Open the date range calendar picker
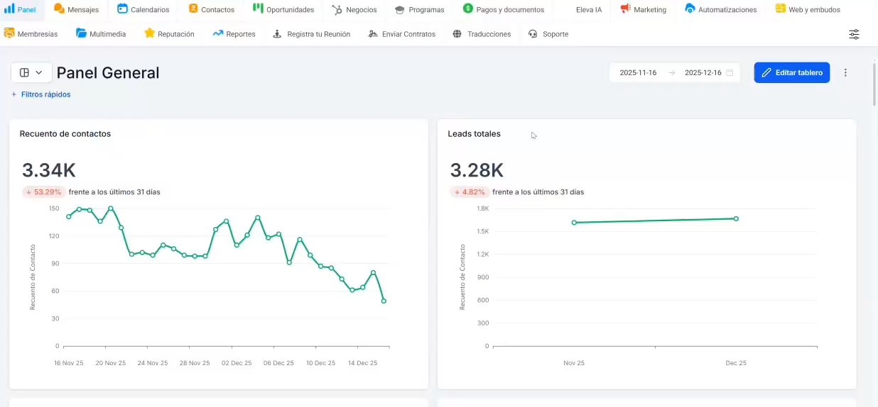 (x=730, y=72)
